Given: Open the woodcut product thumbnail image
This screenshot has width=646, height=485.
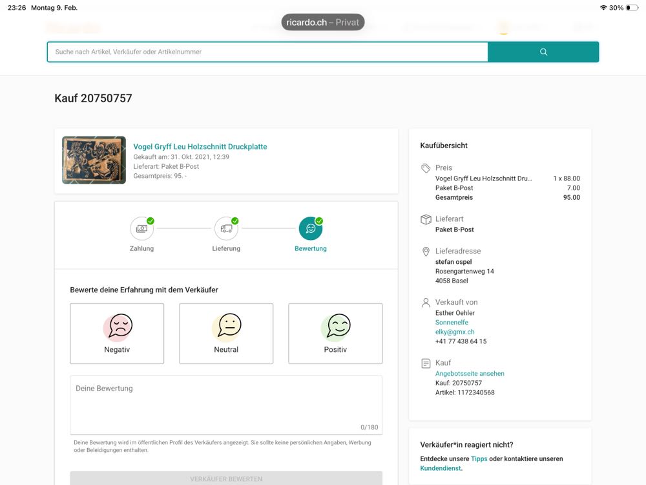Looking at the screenshot, I should point(94,160).
